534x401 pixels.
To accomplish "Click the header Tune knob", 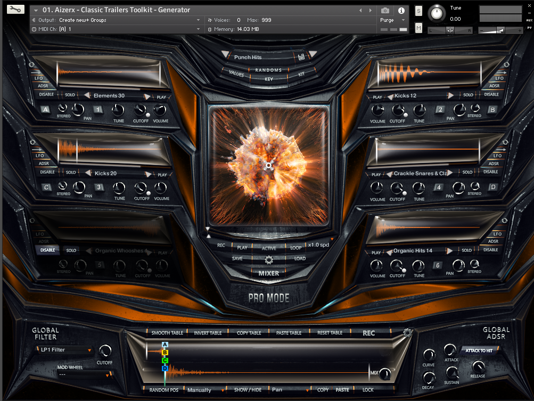I will [437, 13].
